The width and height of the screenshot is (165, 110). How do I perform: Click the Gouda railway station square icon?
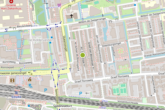coord(16,93)
